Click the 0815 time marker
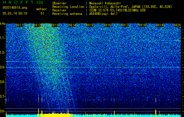 click(90, 25)
